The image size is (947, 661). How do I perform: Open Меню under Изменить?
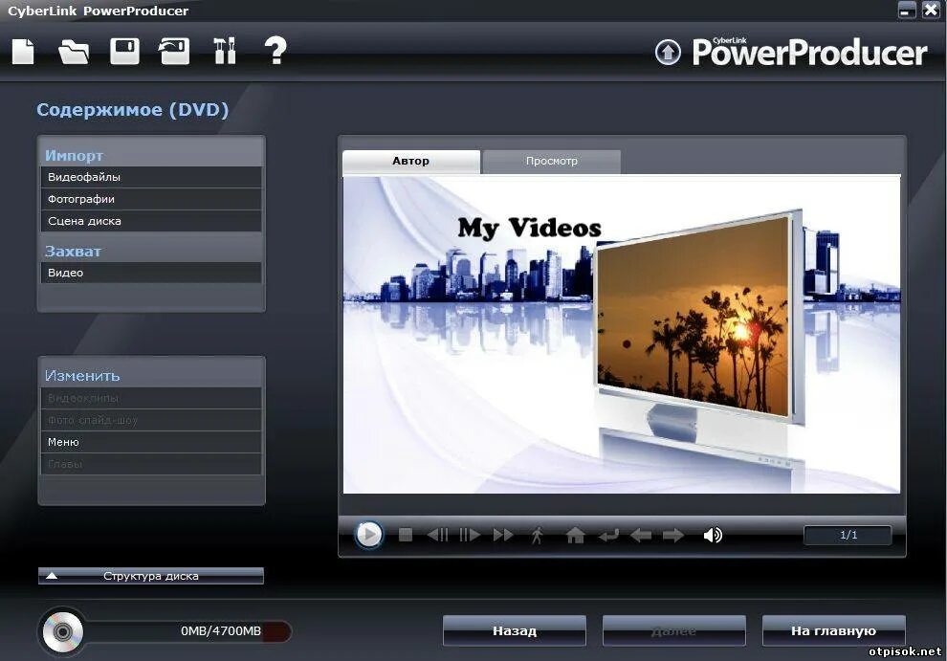point(151,442)
